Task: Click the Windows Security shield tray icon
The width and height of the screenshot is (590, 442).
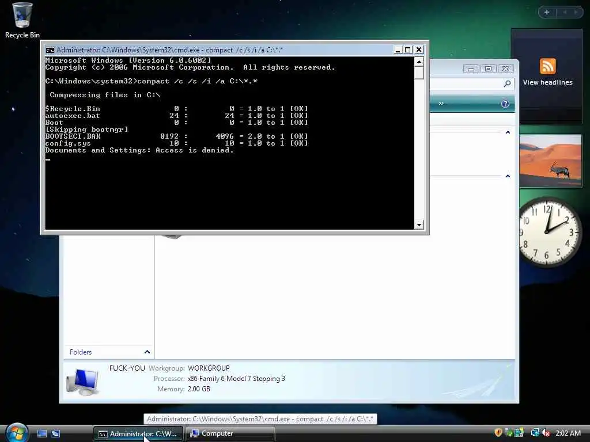Action: pyautogui.click(x=498, y=433)
